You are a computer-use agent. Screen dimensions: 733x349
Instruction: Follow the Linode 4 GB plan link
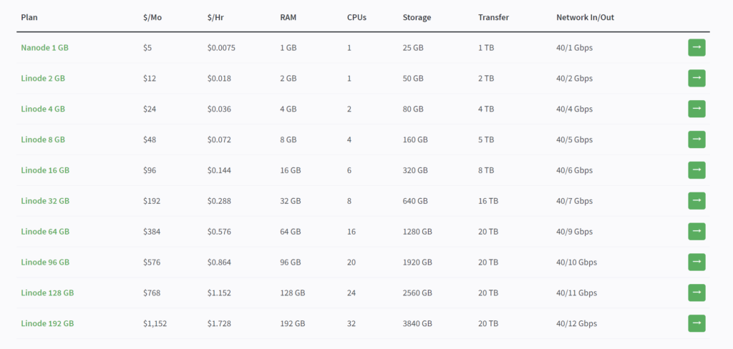coord(43,109)
